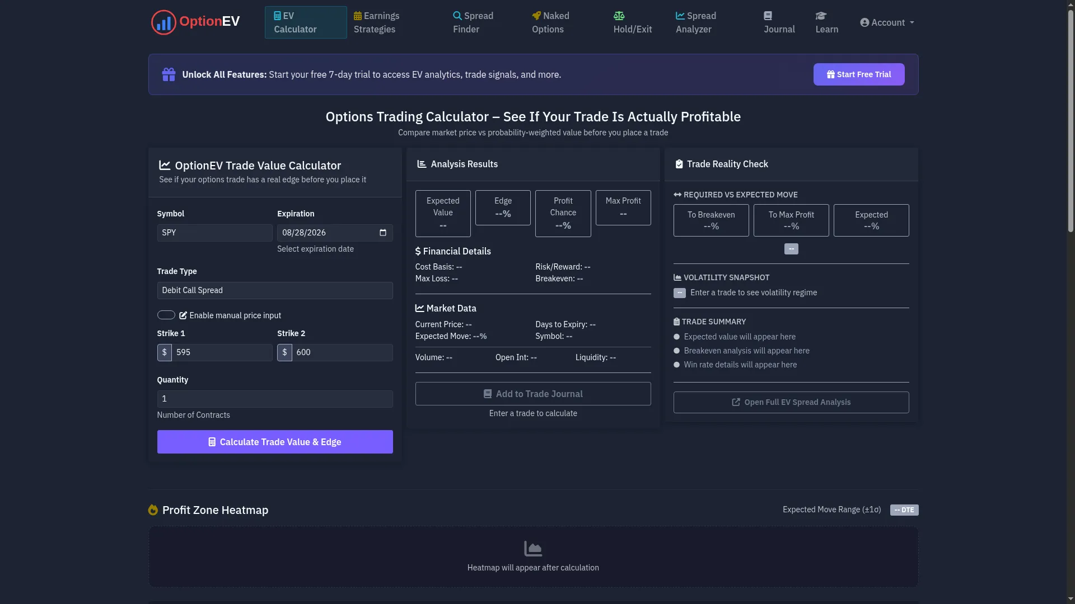Toggle Enable manual price input switch
1075x604 pixels.
point(166,315)
